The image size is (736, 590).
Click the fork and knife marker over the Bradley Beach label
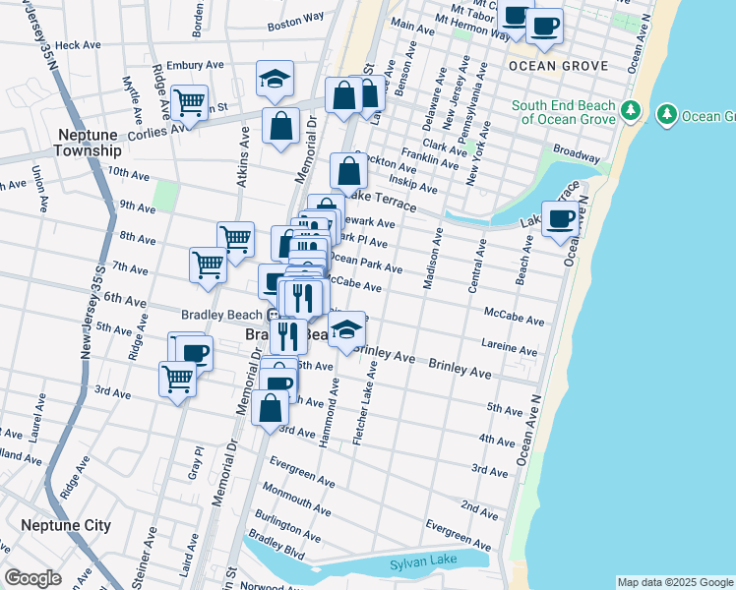pyautogui.click(x=288, y=336)
